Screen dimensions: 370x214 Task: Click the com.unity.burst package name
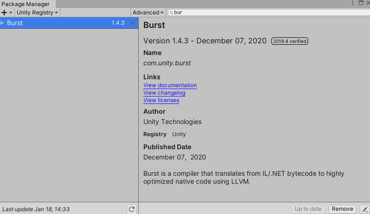coord(167,63)
